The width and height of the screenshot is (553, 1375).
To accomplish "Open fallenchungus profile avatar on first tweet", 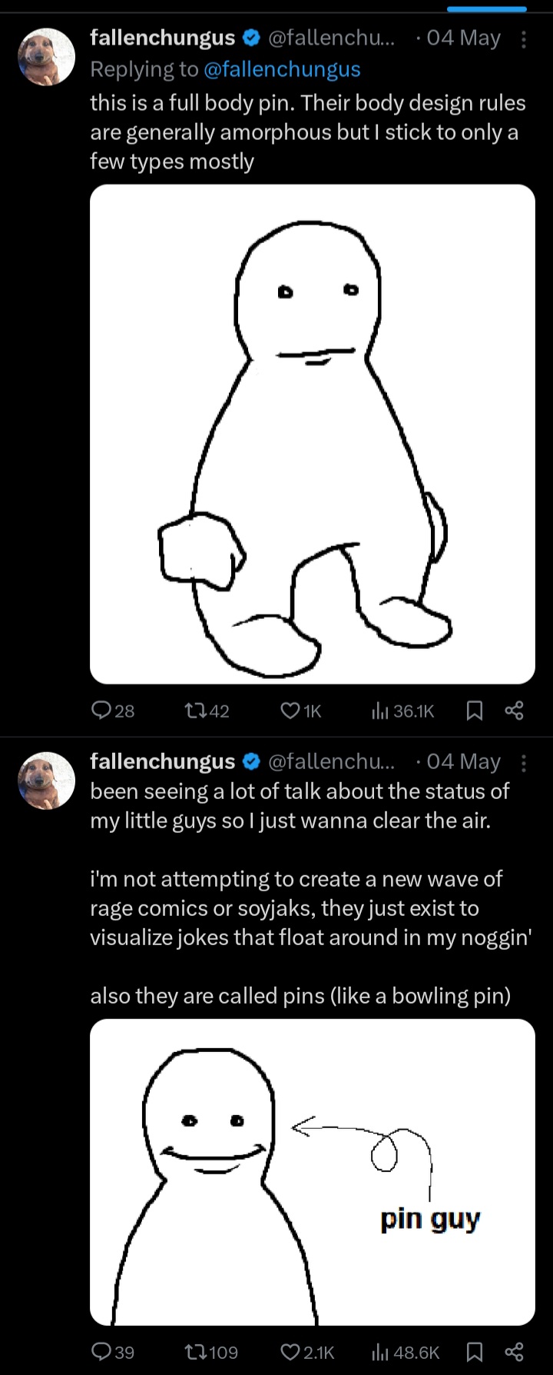I will [x=46, y=58].
